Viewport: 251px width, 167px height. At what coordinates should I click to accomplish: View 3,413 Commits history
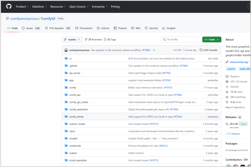coord(209,50)
